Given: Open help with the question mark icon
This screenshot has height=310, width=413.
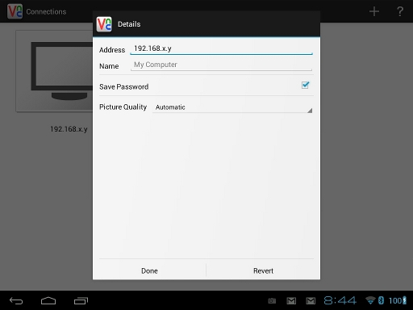Looking at the screenshot, I should (x=400, y=11).
